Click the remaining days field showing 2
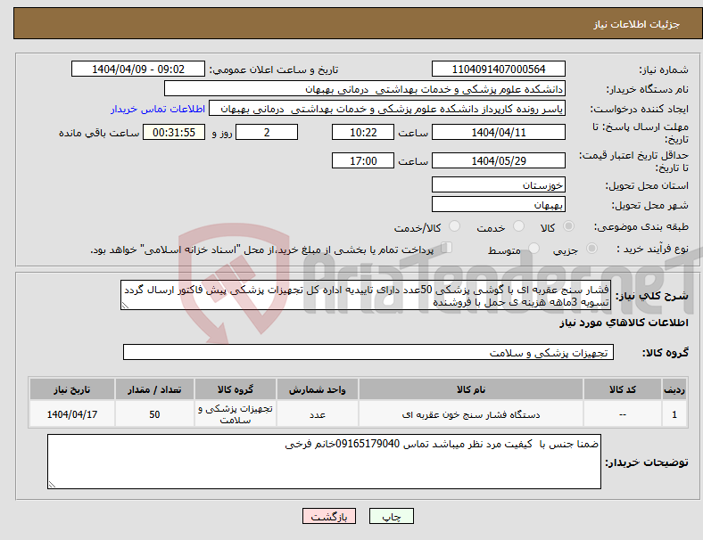This screenshot has width=703, height=540. pos(267,132)
